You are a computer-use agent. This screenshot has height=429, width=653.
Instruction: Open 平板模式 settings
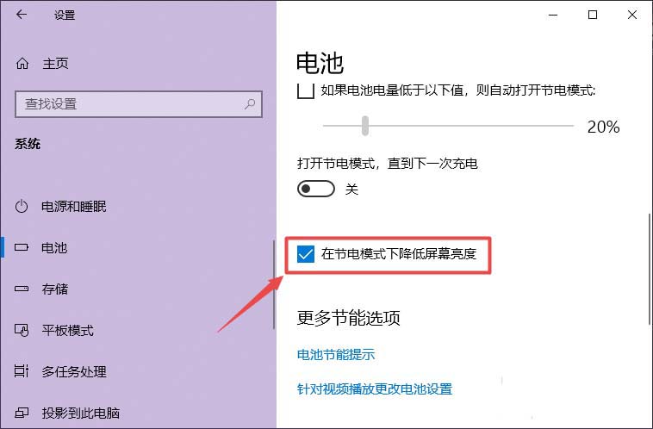[x=67, y=330]
